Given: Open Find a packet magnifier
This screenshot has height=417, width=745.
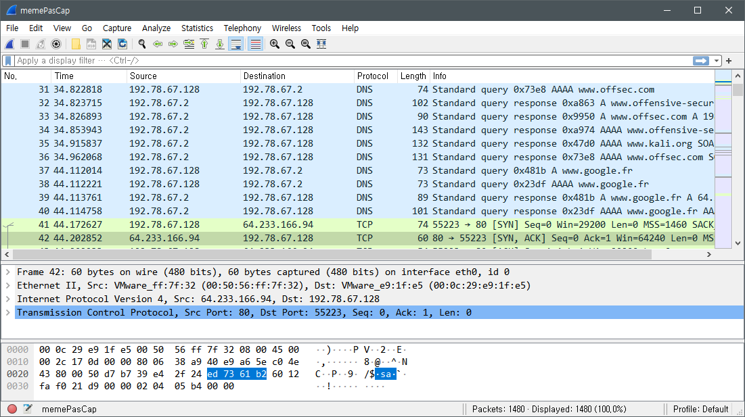Looking at the screenshot, I should [x=142, y=44].
